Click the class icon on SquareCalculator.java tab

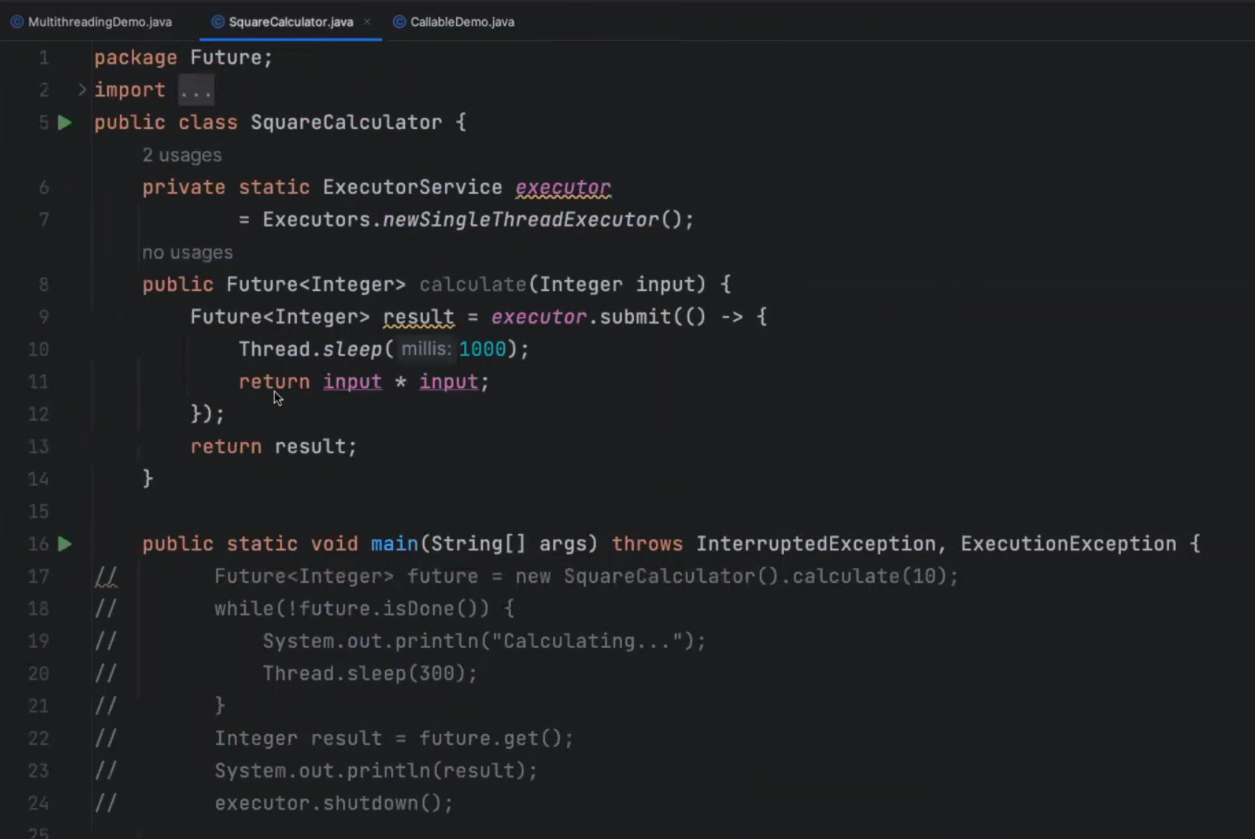[218, 22]
